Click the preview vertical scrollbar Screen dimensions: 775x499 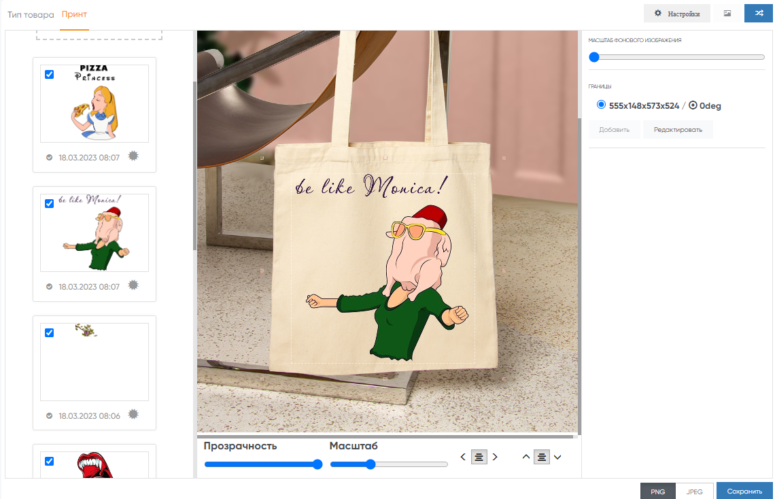point(580,277)
